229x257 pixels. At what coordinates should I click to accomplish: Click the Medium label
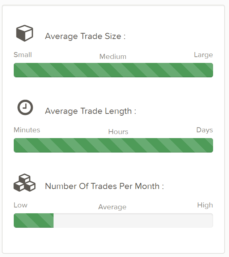(x=113, y=56)
